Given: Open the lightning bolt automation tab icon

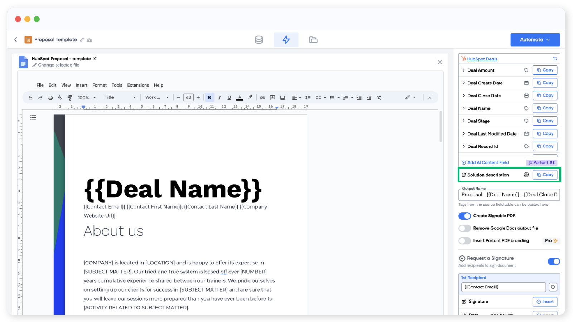Looking at the screenshot, I should [x=286, y=40].
